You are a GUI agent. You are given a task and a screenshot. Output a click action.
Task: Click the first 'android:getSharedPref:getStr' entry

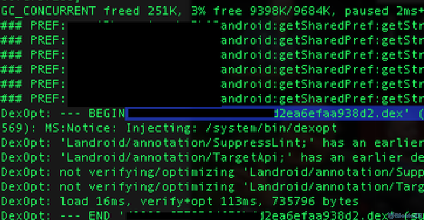click(322, 26)
